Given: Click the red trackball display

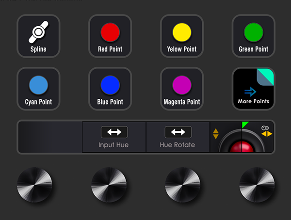Looking at the screenshot, I should click(x=242, y=146).
